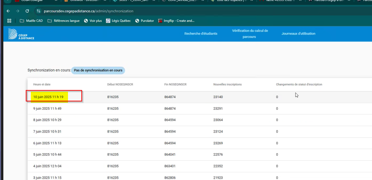This screenshot has width=372, height=180.
Task: Open the Maëlle CAD bookmark folder
Action: click(31, 21)
